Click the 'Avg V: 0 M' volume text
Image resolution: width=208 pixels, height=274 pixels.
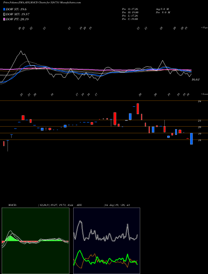(162, 9)
